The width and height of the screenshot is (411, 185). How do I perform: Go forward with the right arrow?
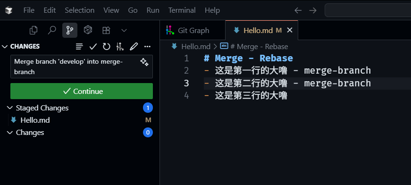point(313,10)
